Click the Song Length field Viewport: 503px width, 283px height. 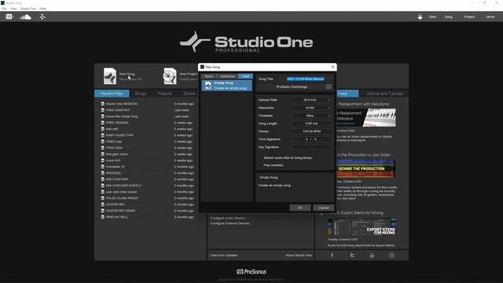click(x=311, y=123)
